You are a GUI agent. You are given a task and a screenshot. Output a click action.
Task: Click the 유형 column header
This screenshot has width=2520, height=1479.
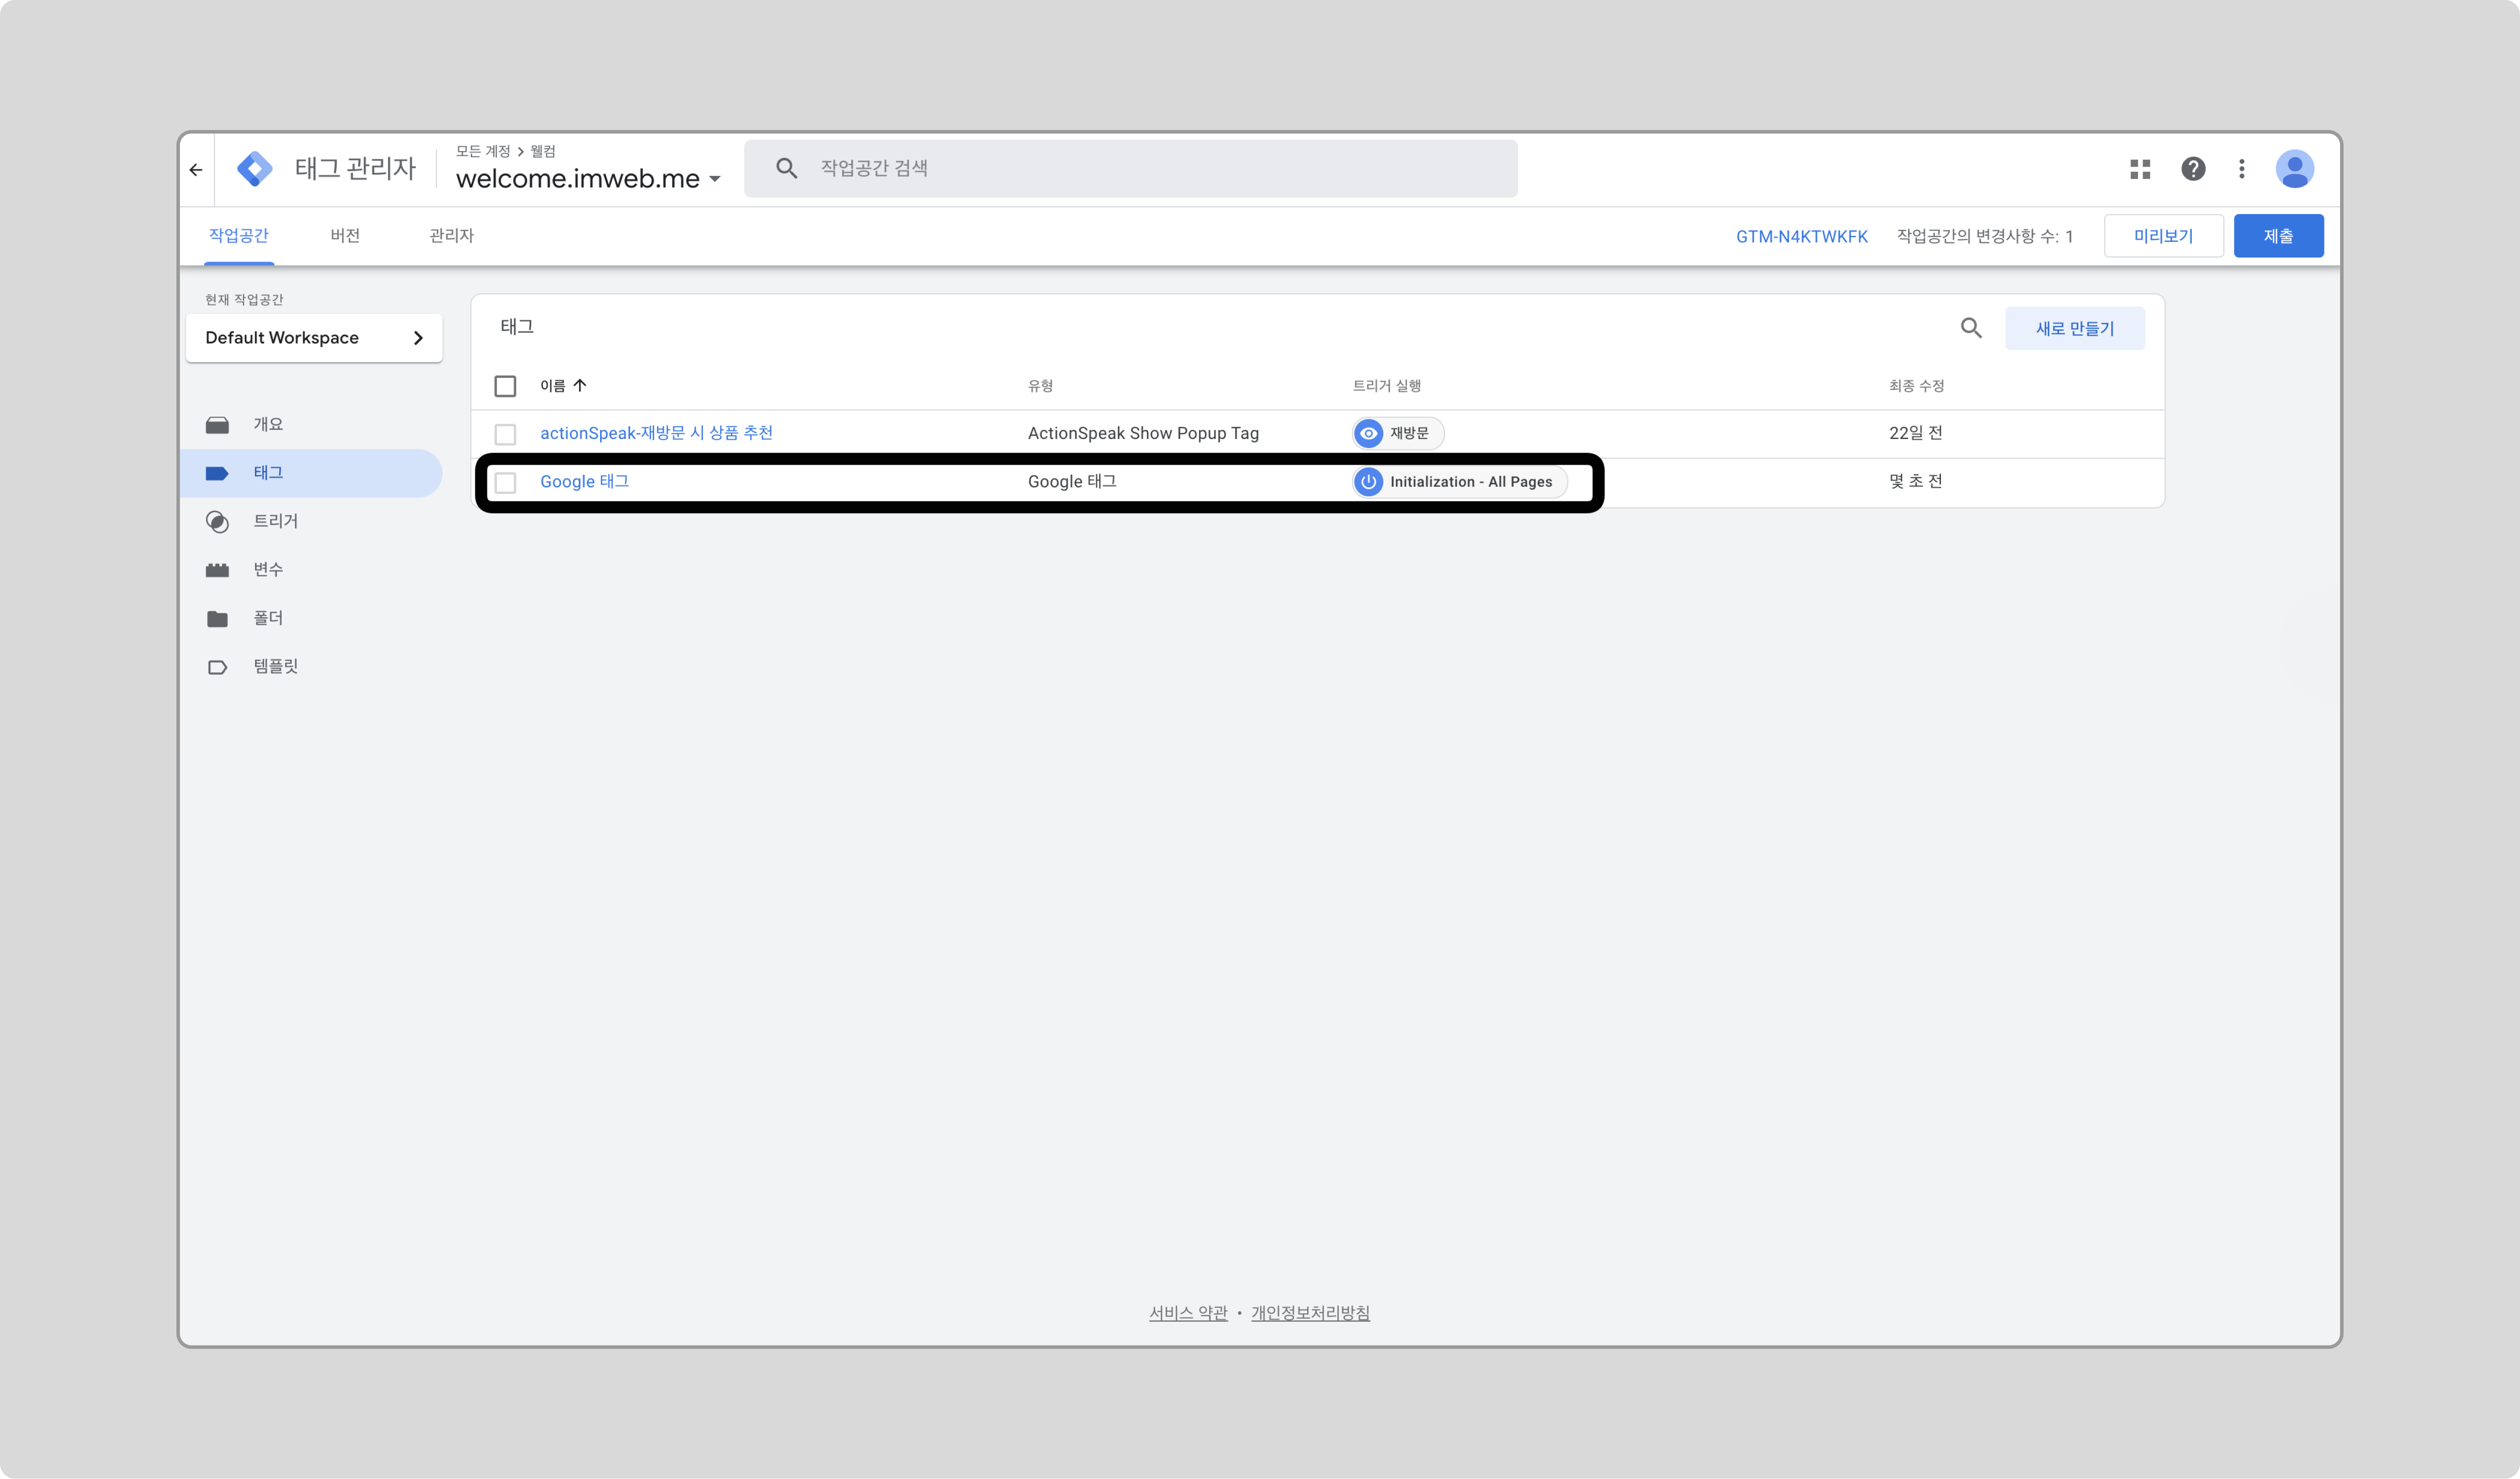pyautogui.click(x=1040, y=386)
